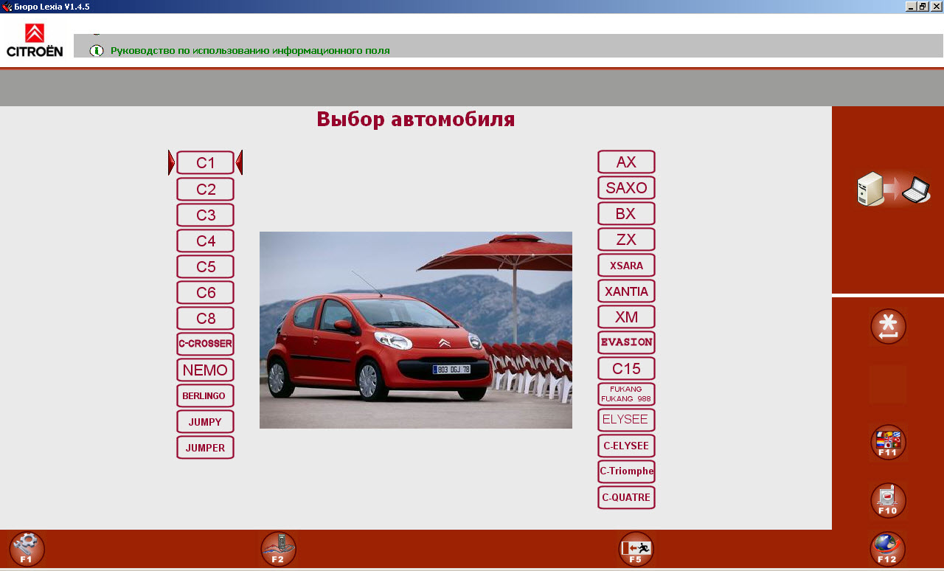Click the red Citroën C1 photo

click(x=415, y=330)
